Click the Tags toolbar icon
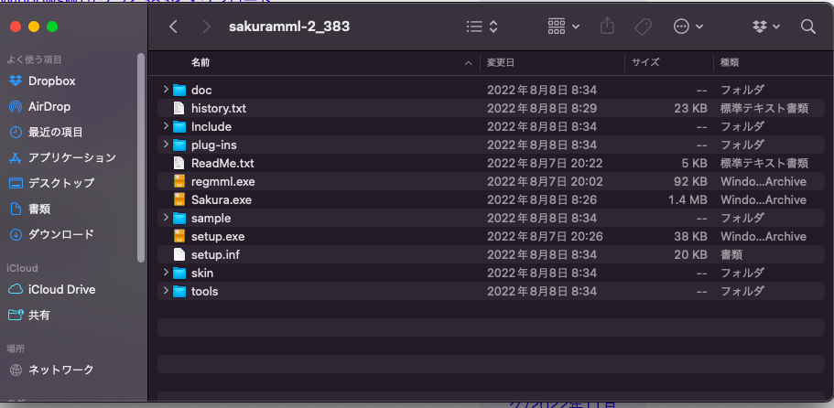The height and width of the screenshot is (408, 834). 643,27
